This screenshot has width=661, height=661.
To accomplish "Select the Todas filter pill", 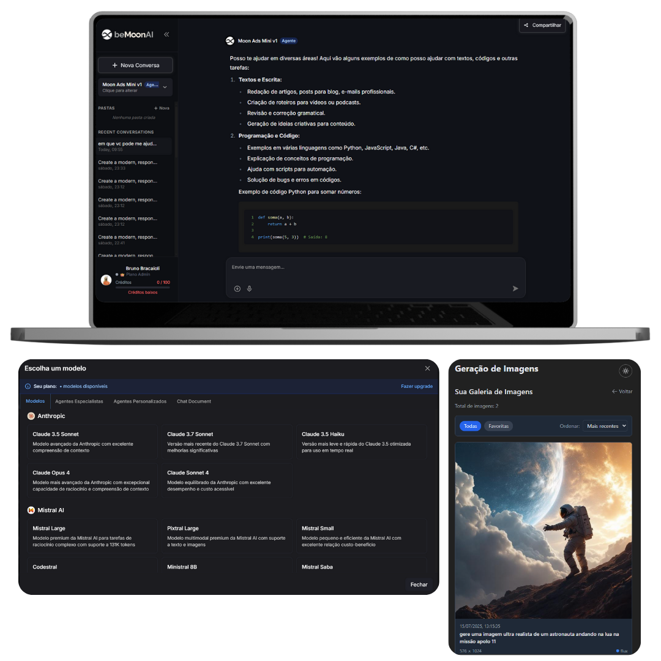I will pyautogui.click(x=470, y=426).
